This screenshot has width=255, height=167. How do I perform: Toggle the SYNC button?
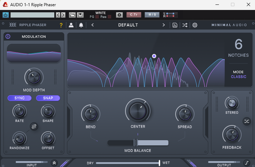pos(20,98)
